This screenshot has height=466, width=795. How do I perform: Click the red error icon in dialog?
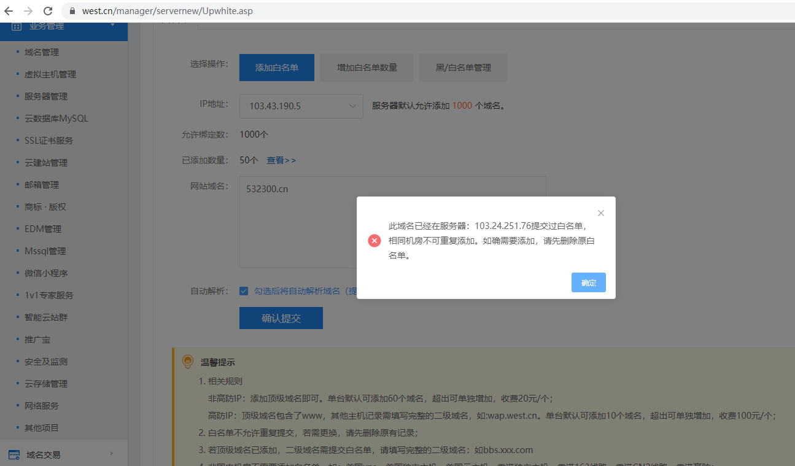(x=374, y=241)
